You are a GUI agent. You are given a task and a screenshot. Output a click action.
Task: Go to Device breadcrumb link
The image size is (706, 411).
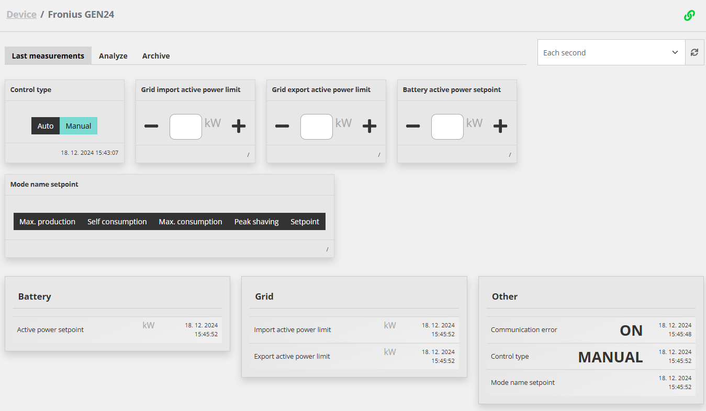pos(21,15)
